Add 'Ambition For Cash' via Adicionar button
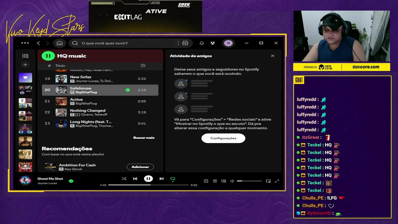The width and height of the screenshot is (398, 224). [x=140, y=167]
